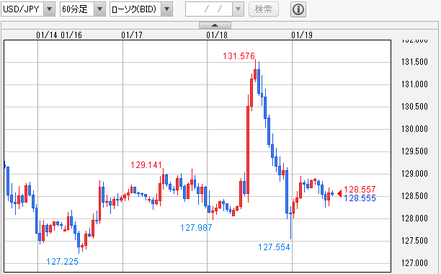Click the 131.000 price axis label
The height and width of the screenshot is (274, 441).
(414, 84)
